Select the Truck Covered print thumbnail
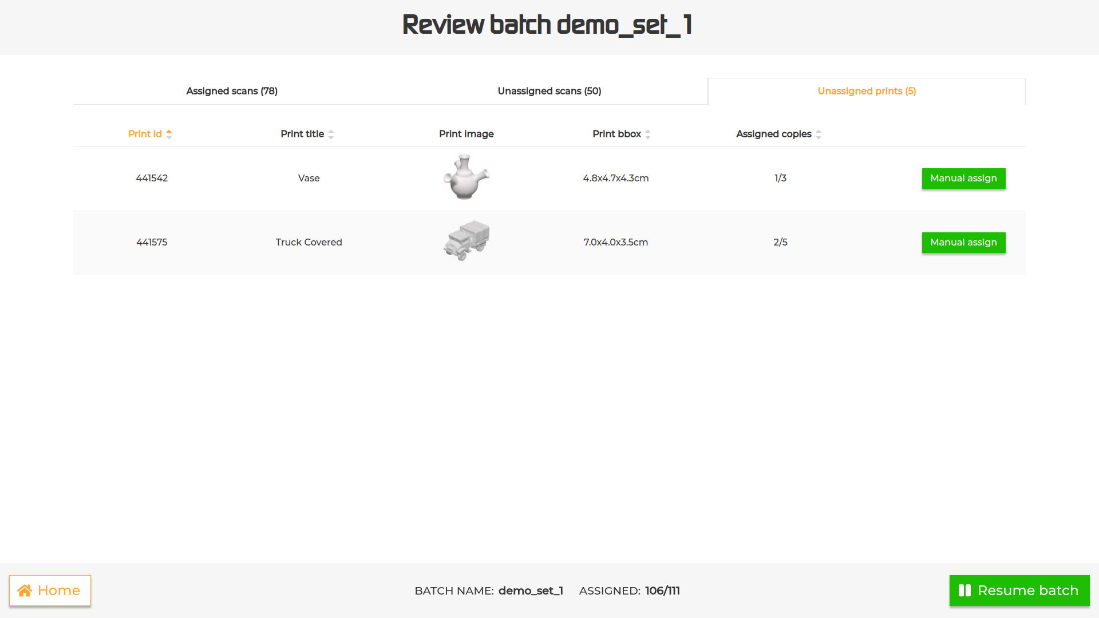This screenshot has height=618, width=1099. pyautogui.click(x=466, y=241)
